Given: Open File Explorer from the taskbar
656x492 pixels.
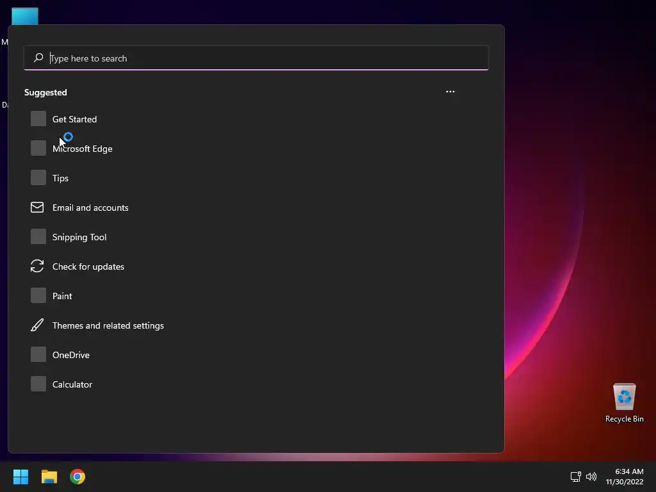Looking at the screenshot, I should 49,477.
